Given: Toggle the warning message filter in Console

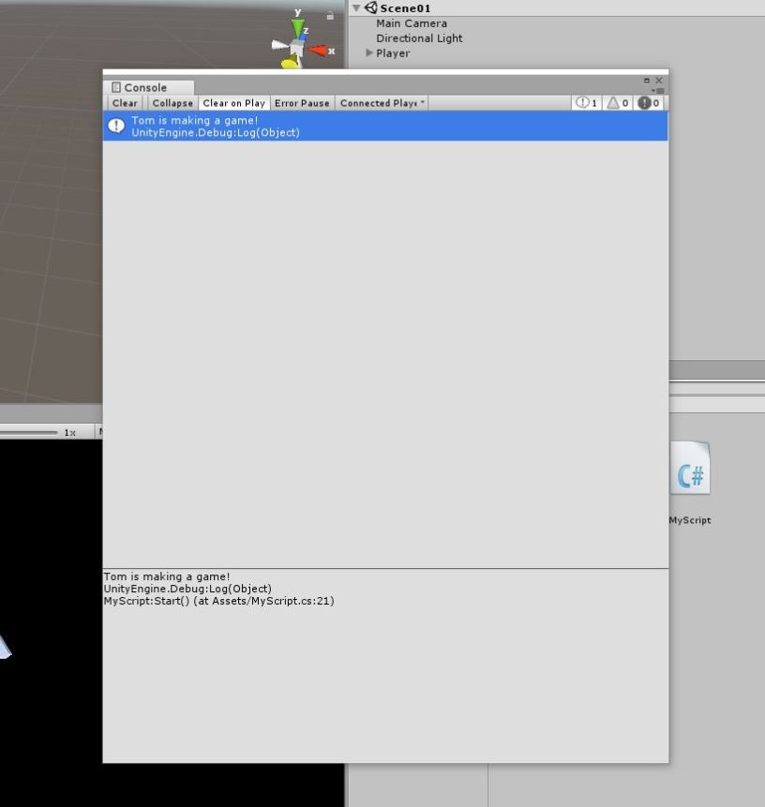Looking at the screenshot, I should (618, 103).
